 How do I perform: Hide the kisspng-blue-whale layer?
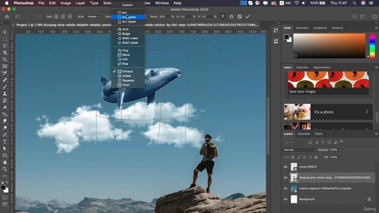(x=286, y=177)
